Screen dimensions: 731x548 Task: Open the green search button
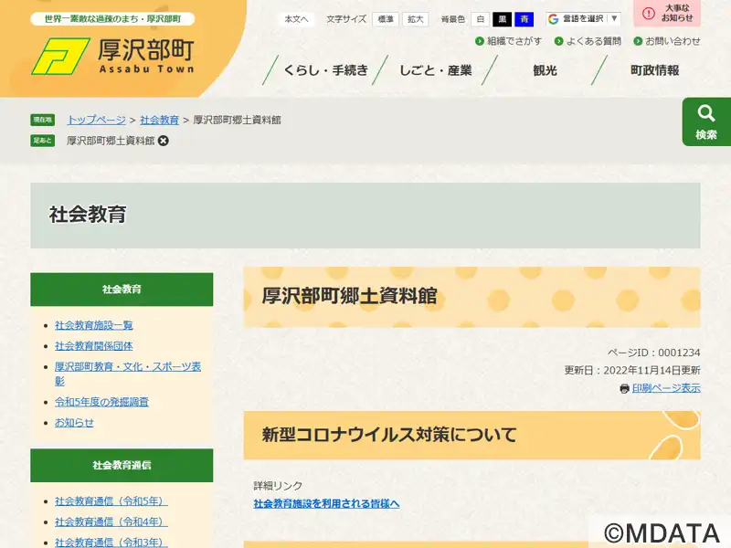click(x=705, y=121)
